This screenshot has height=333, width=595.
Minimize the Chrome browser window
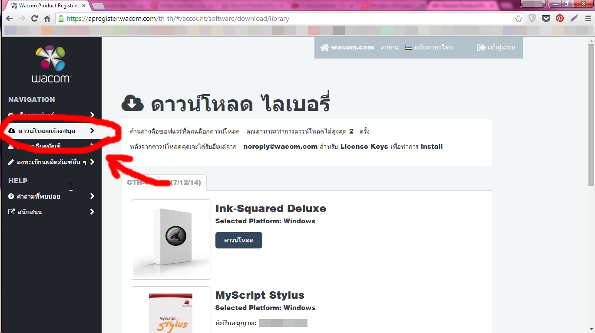tap(555, 4)
